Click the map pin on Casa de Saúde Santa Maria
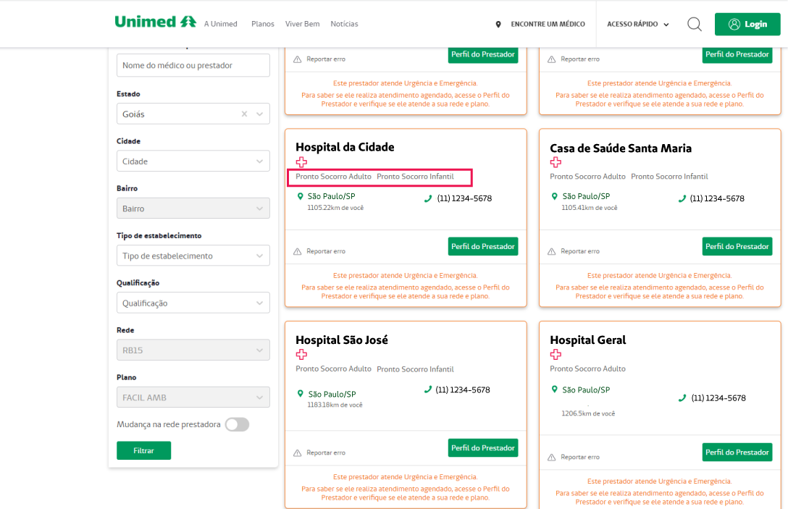Screen dimensions: 788x509 [x=555, y=196]
